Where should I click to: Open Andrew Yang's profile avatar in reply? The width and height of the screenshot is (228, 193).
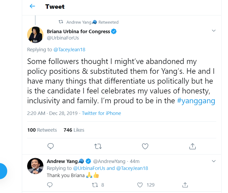[35, 166]
